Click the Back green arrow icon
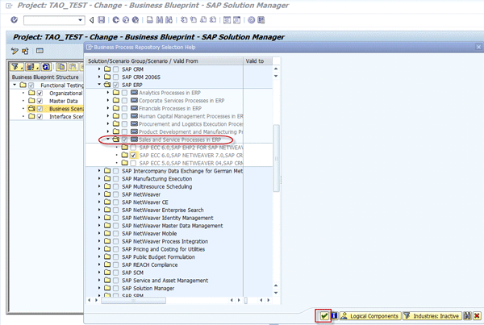The width and height of the screenshot is (484, 325). tap(115, 20)
